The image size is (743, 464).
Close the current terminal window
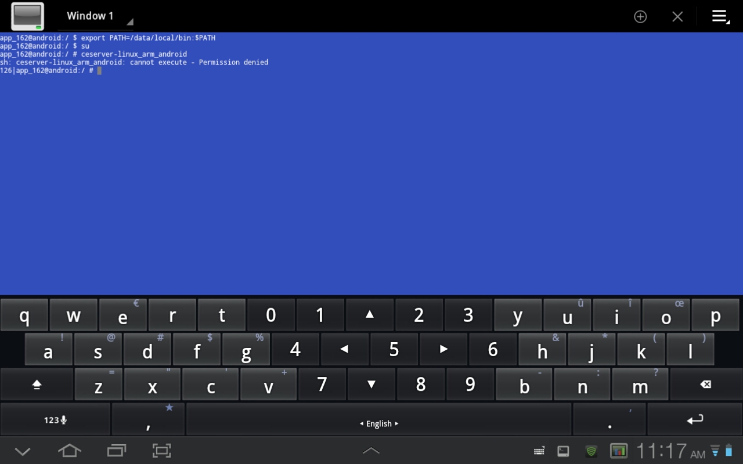tap(677, 17)
